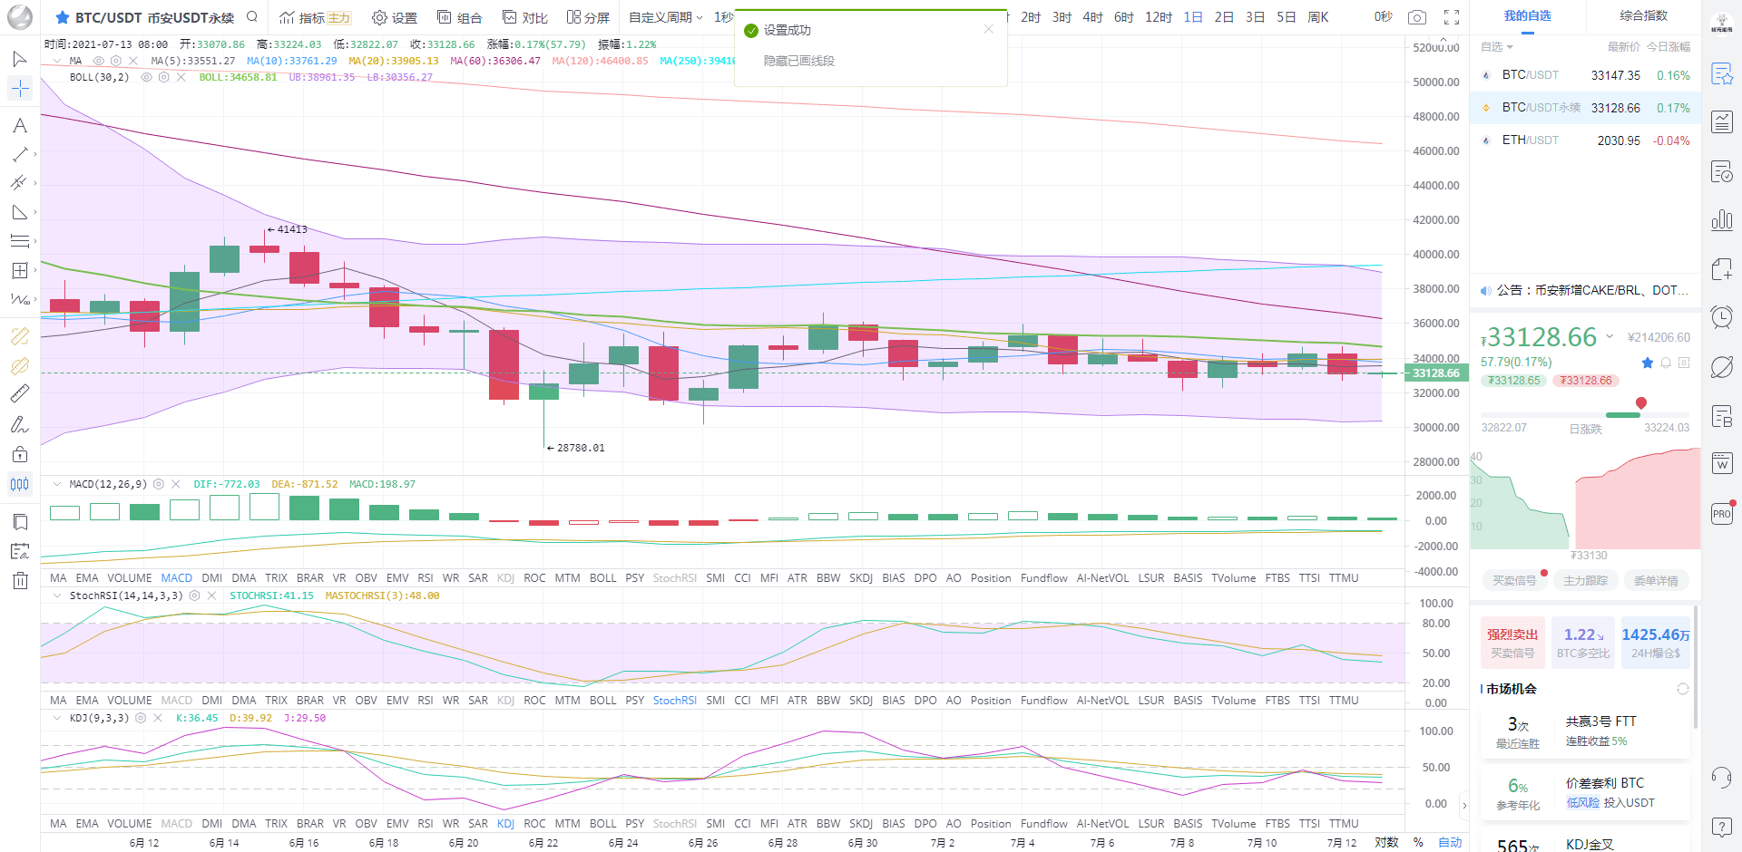Select the ETH/USDT watchlist row
Viewport: 1742px width, 852px height.
[1585, 140]
